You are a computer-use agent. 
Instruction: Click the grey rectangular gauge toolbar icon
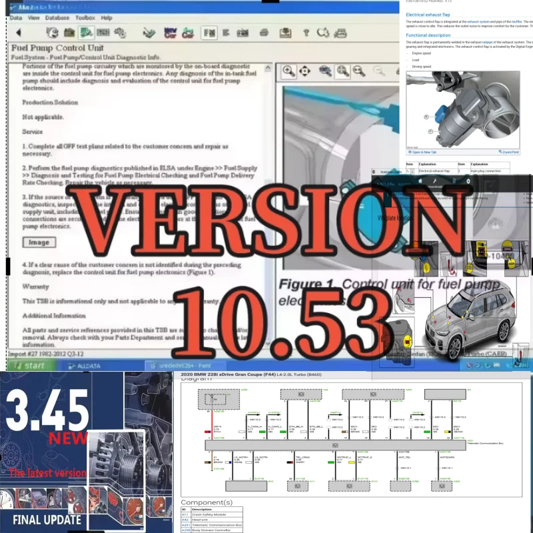(x=103, y=33)
